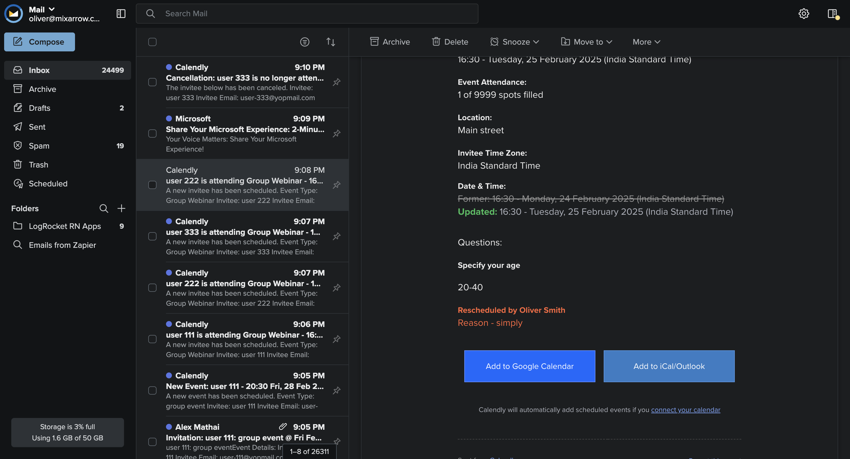
Task: Pin the New Event user 111 email
Action: (x=337, y=391)
